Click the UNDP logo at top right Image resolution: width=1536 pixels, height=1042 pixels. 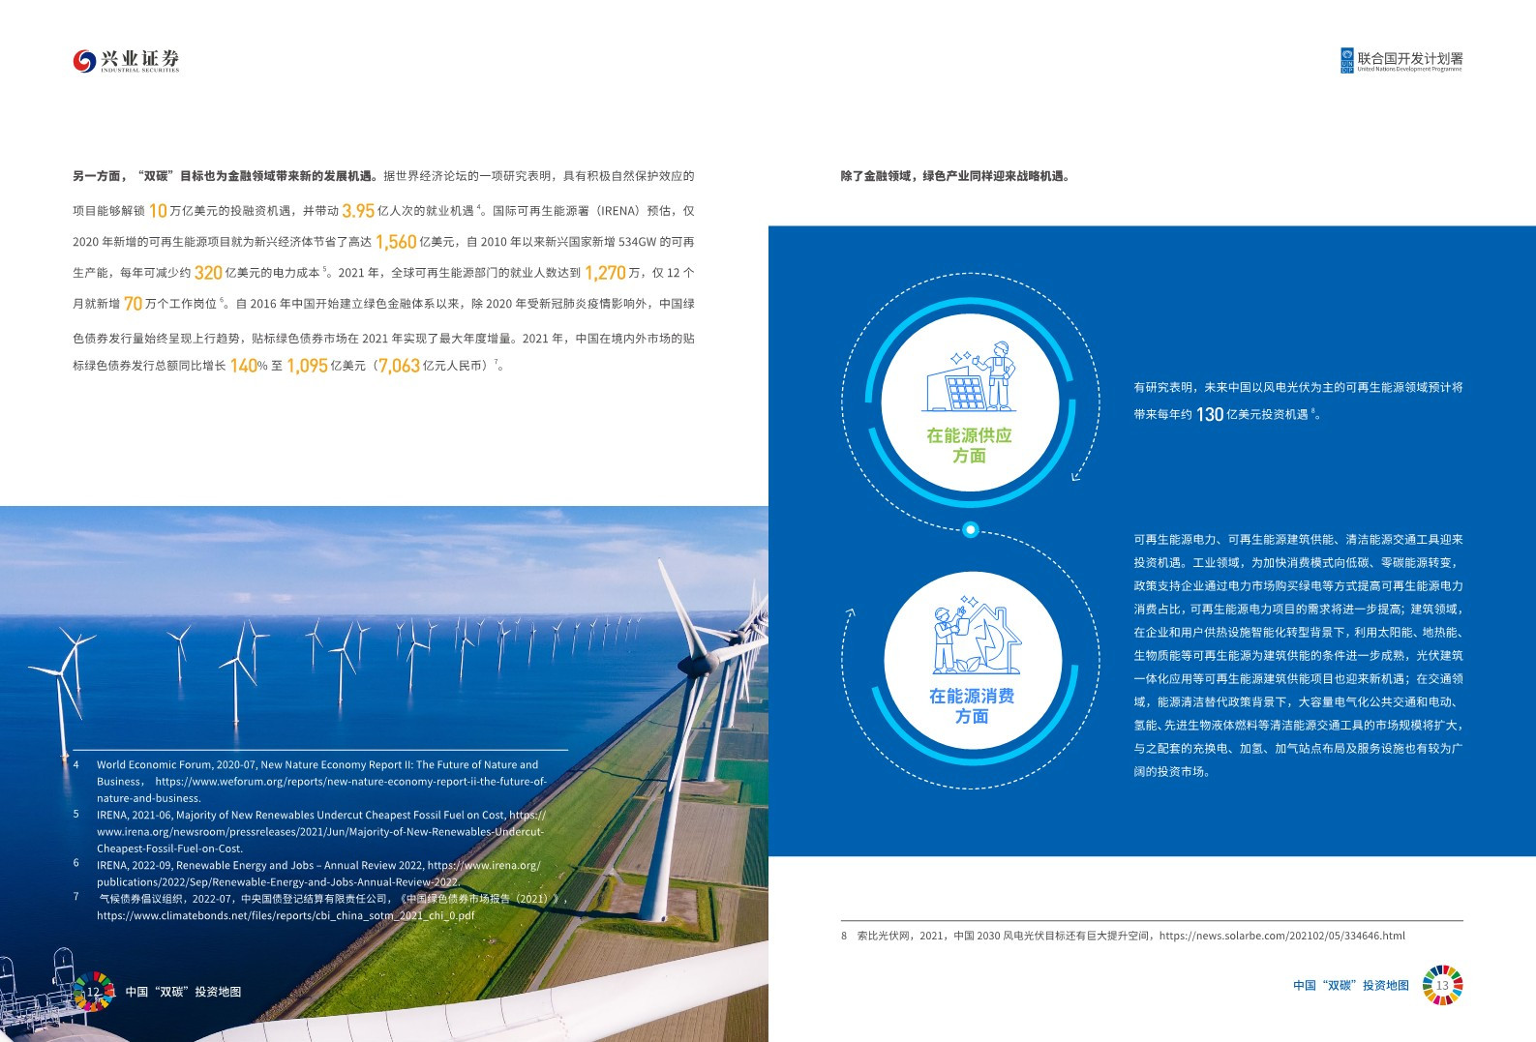pyautogui.click(x=1400, y=61)
